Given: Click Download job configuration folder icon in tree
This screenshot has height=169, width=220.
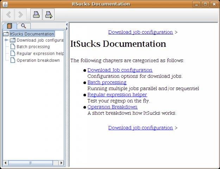Looking at the screenshot, I should pyautogui.click(x=13, y=40).
